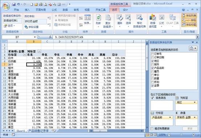Toggle the +/- 按钮 display
The image size is (201, 138).
pos(189,20)
